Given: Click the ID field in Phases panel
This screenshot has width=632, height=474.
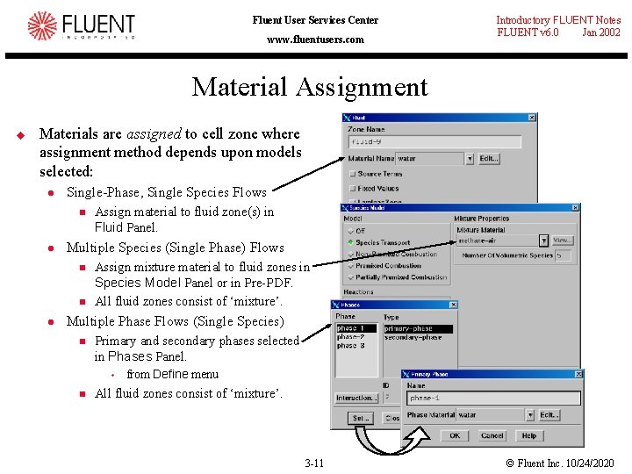Looking at the screenshot, I should pos(390,397).
